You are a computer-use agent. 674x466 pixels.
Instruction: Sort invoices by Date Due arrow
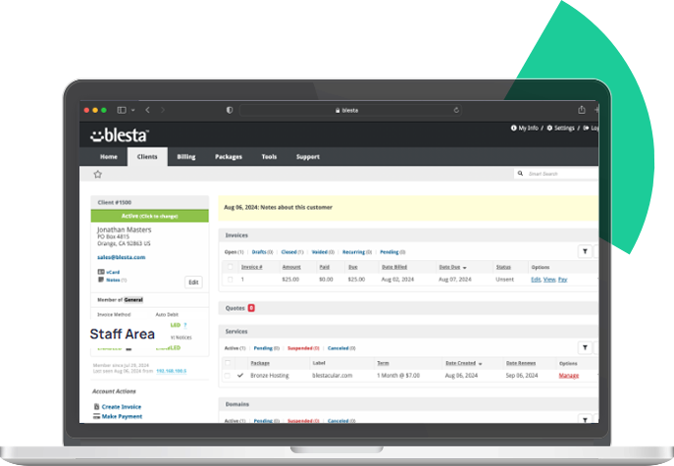pyautogui.click(x=465, y=267)
